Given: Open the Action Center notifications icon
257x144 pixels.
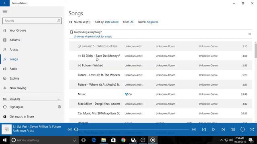Looking at the screenshot, I should pyautogui.click(x=251, y=140).
